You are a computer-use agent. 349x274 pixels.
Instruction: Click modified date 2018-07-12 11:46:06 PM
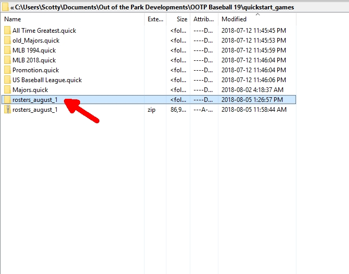254,80
